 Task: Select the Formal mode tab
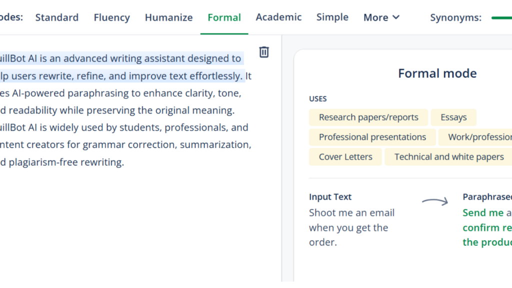224,17
